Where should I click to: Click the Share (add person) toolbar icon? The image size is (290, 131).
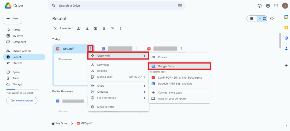click(79, 28)
